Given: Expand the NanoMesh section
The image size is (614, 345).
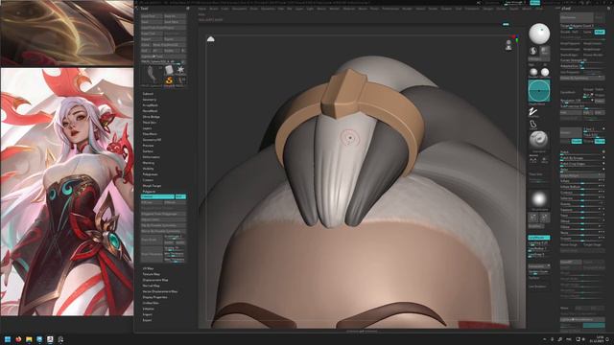Looking at the screenshot, I should 150,111.
